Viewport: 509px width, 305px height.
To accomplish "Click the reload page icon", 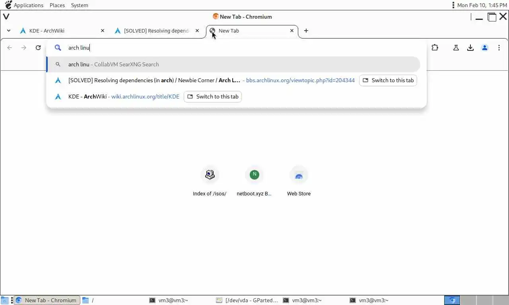I will point(38,48).
